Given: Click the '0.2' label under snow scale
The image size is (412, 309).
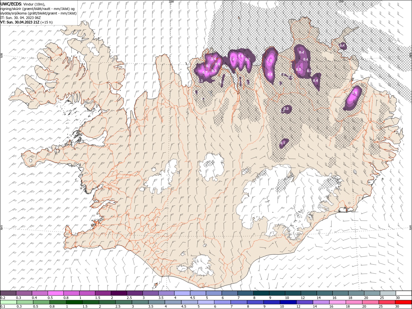Looking at the screenshot, I should [3, 298].
